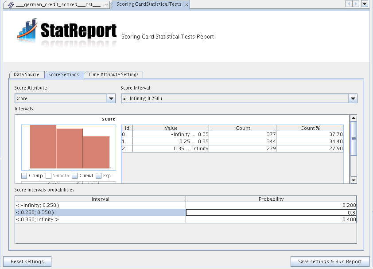Click the Count % column header

tap(310, 128)
